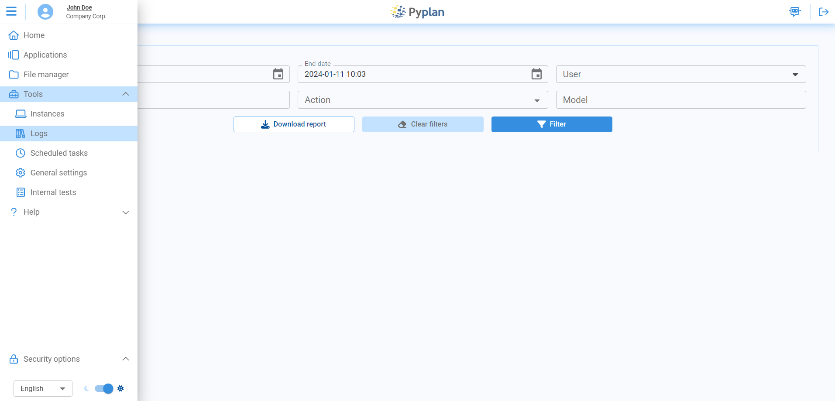835x401 pixels.
Task: Select Instances under Tools
Action: tap(69, 114)
